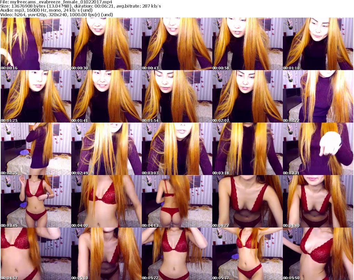Click the thumbnail marked 00:04:27
The image size is (354, 280).
point(247,201)
